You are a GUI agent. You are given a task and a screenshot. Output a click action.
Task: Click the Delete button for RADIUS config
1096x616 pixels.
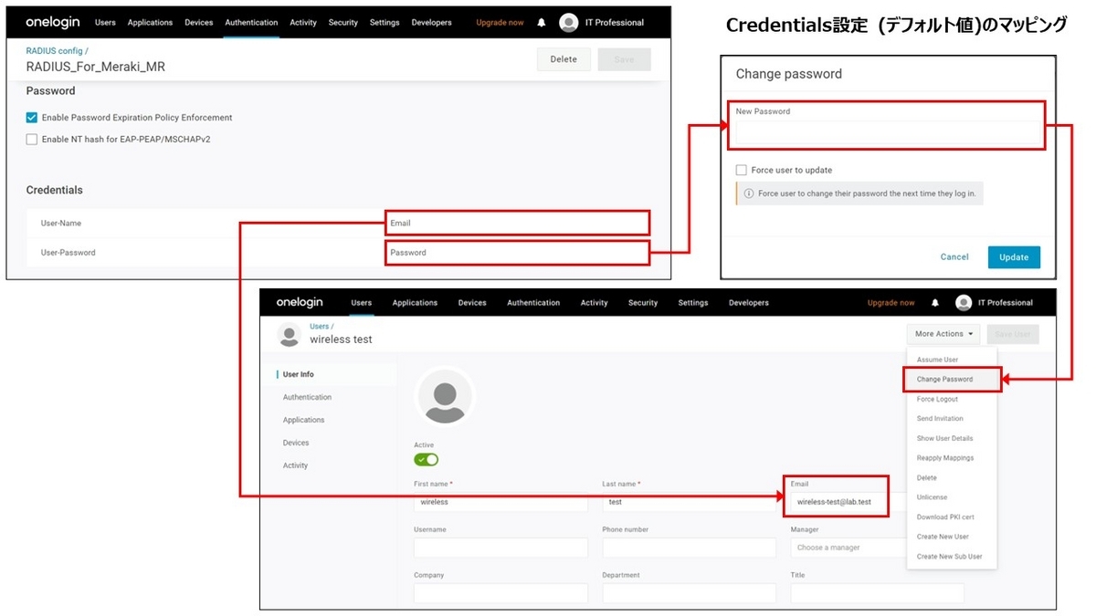[x=564, y=59]
